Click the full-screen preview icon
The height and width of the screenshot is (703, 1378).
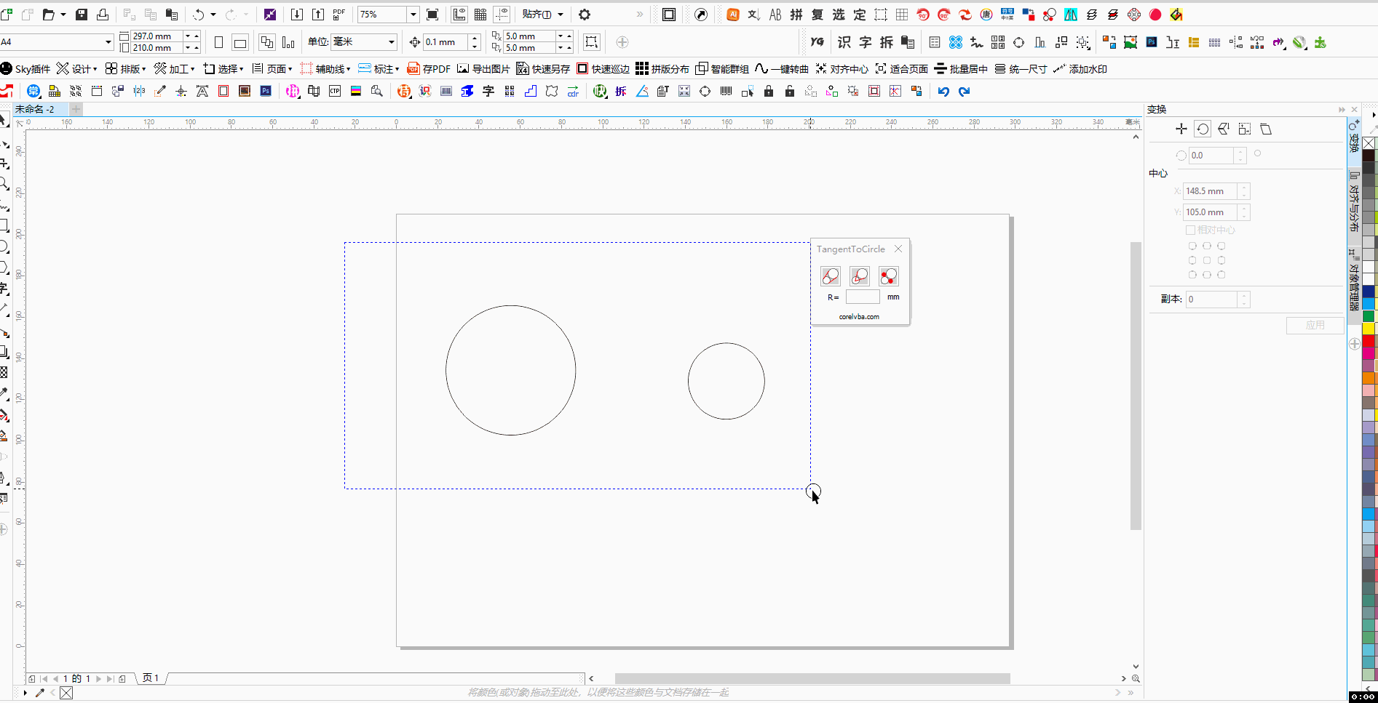(432, 15)
